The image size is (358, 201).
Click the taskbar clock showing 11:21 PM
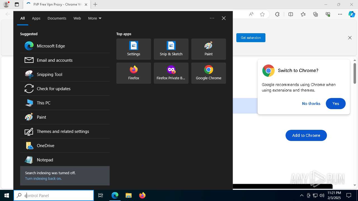[x=334, y=195]
